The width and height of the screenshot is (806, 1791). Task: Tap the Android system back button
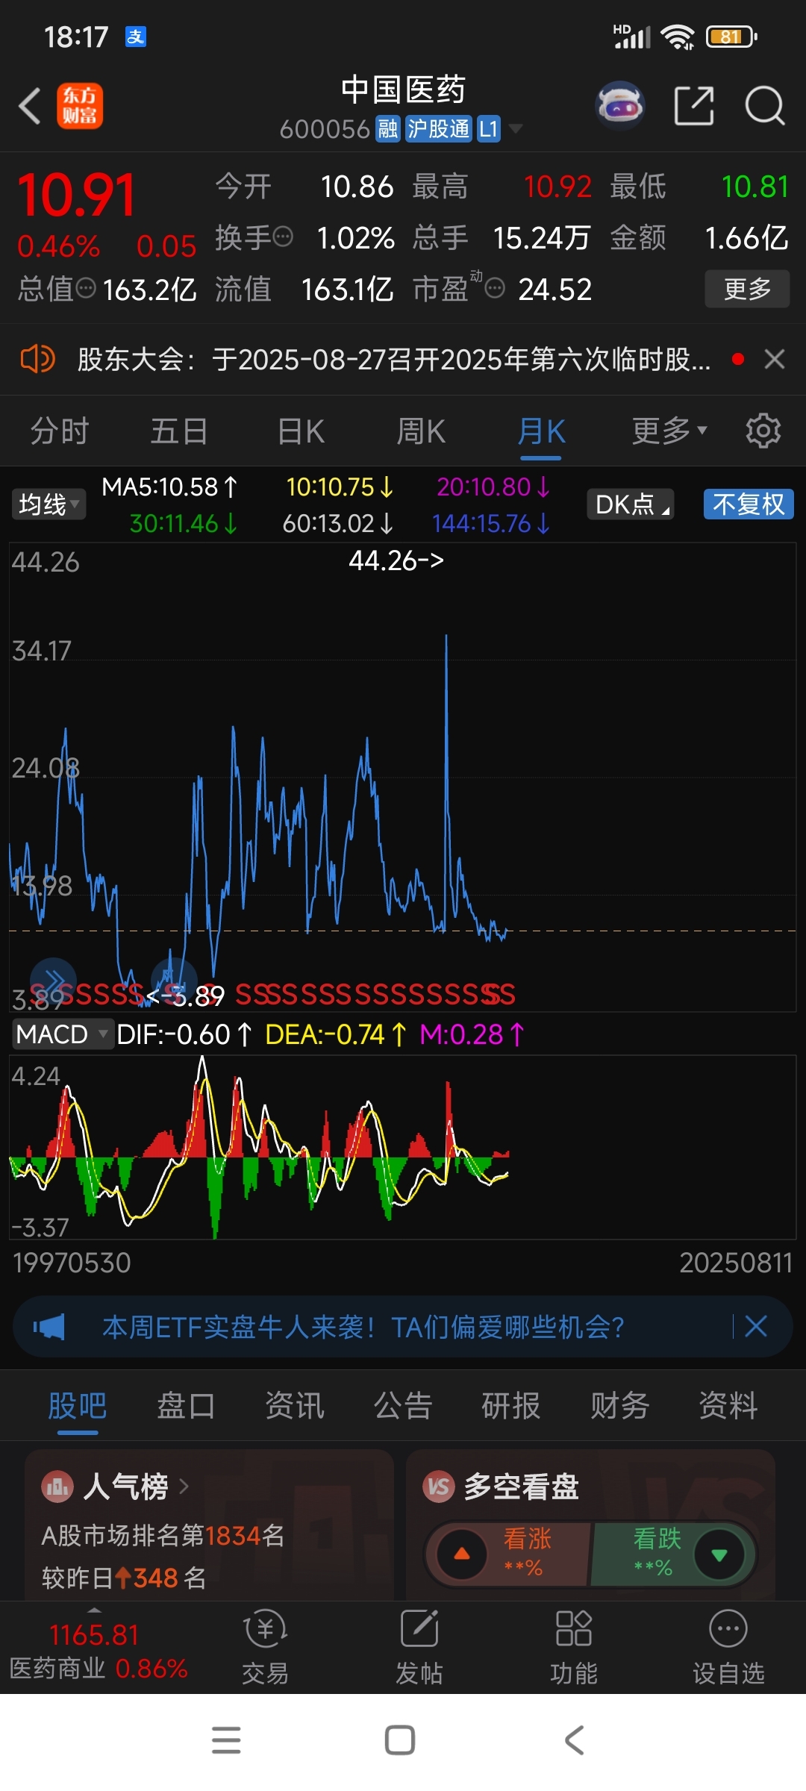coord(575,1740)
